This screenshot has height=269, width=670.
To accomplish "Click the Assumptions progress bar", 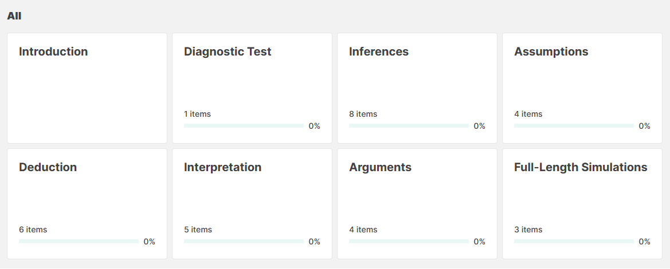I will tap(574, 125).
